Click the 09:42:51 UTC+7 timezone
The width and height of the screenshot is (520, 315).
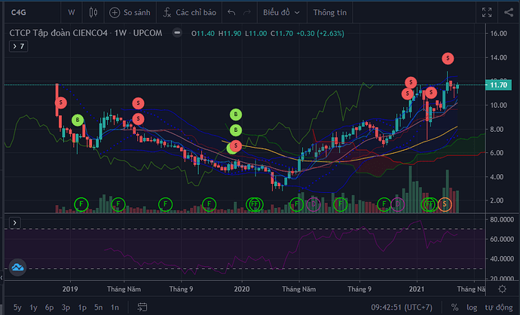coord(408,307)
